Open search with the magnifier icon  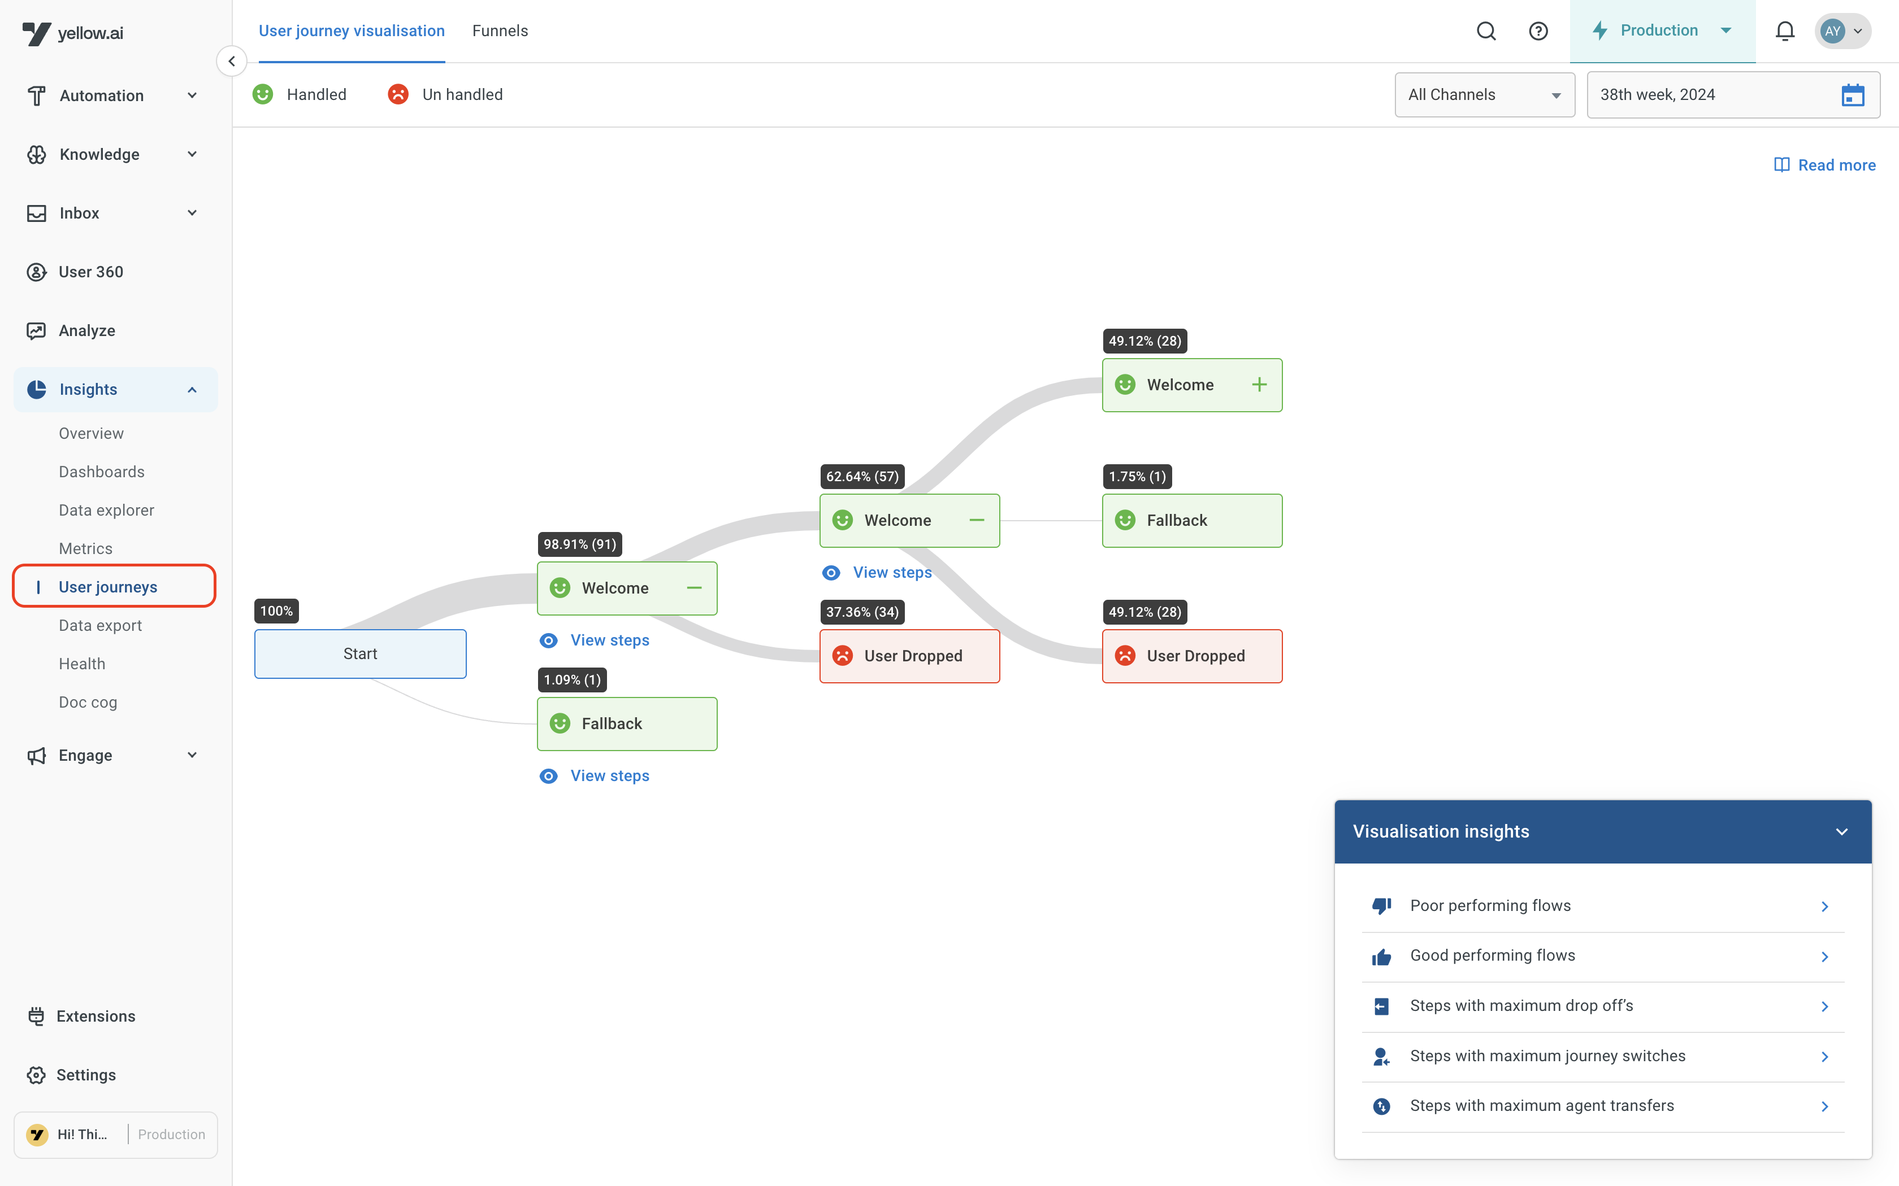(1486, 32)
